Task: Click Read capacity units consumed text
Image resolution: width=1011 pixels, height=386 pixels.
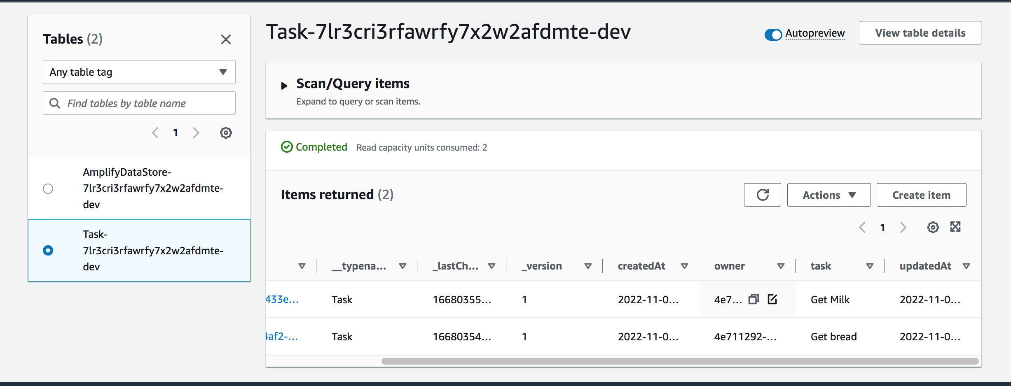Action: (x=421, y=147)
